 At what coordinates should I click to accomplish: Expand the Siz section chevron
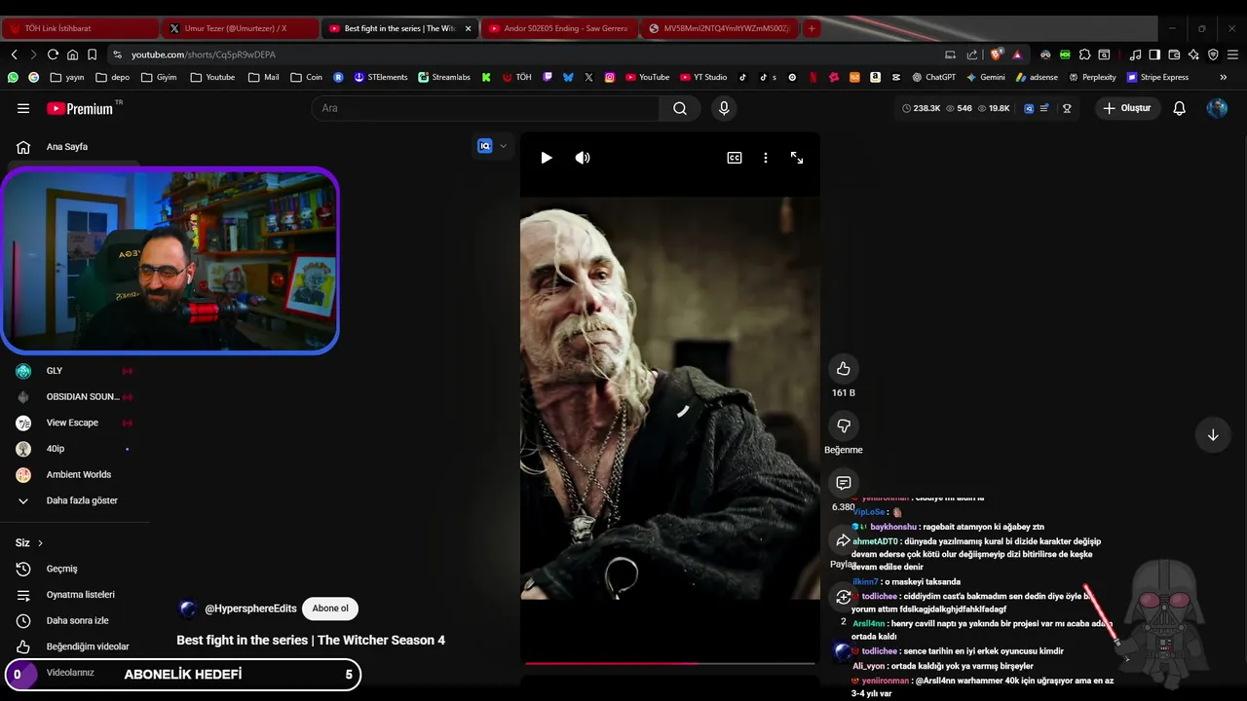(40, 543)
